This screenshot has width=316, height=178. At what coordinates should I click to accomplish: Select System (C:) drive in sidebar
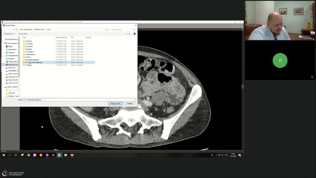(x=11, y=68)
